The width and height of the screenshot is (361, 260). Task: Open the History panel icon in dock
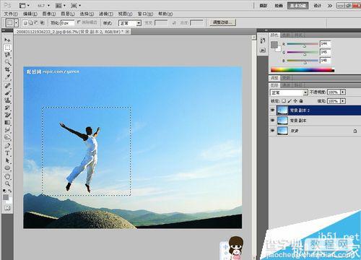(x=263, y=40)
